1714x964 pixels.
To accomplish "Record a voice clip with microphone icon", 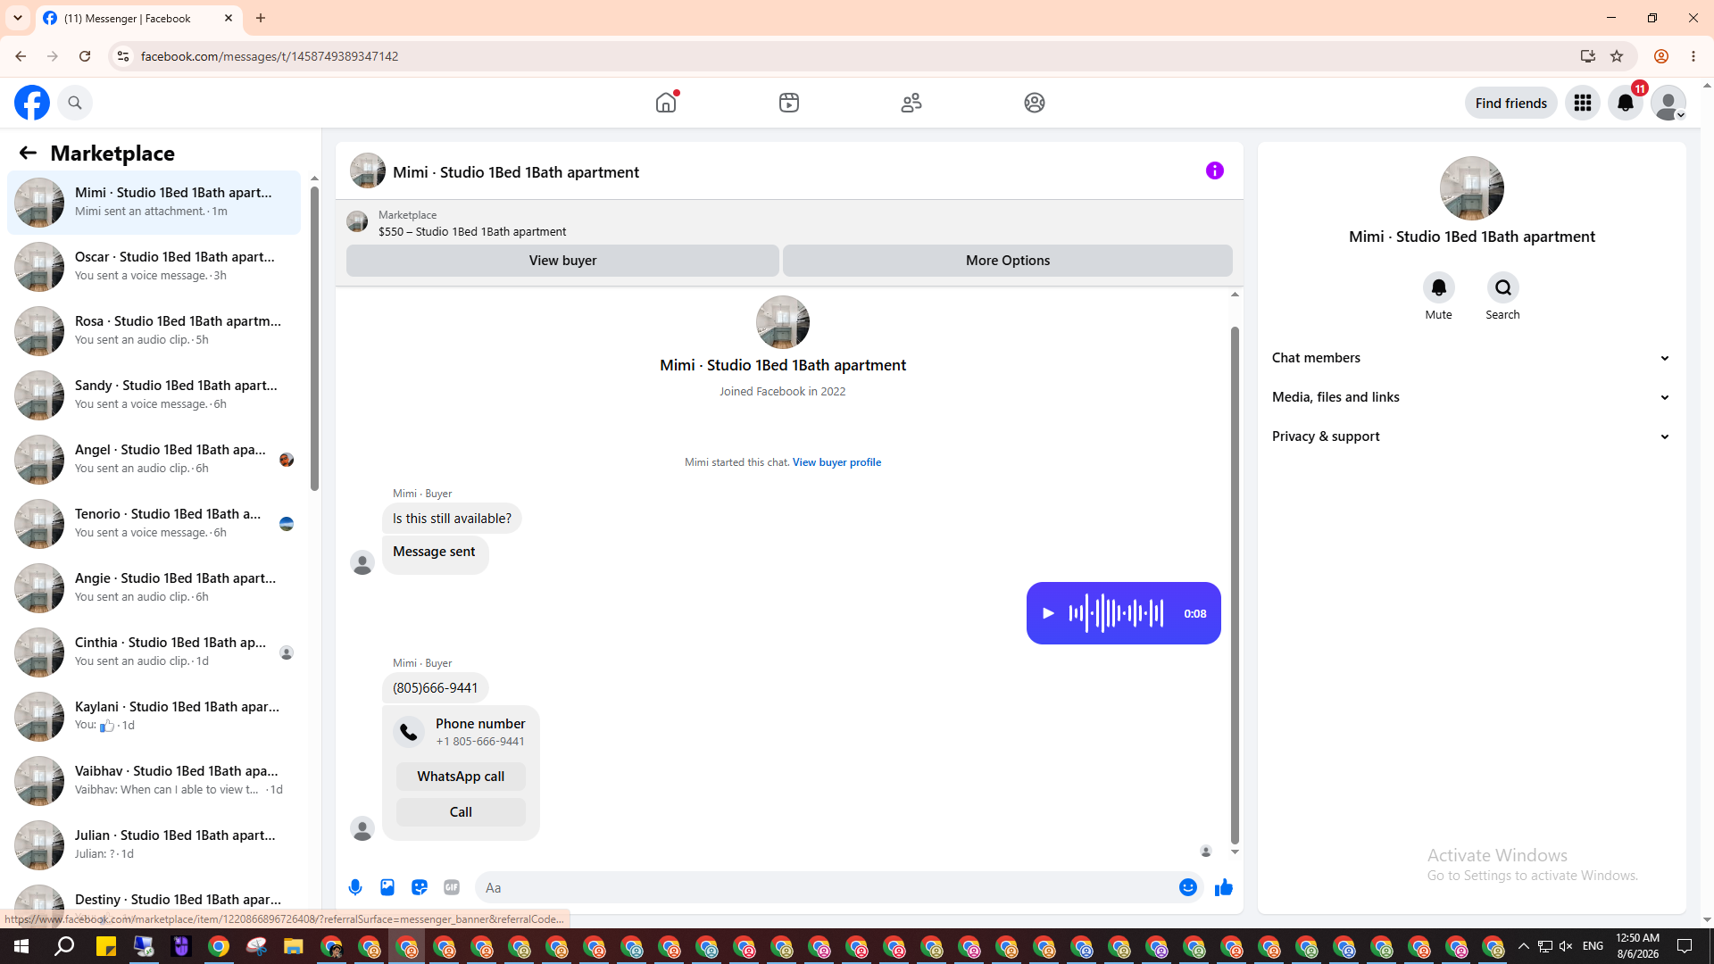I will click(355, 887).
